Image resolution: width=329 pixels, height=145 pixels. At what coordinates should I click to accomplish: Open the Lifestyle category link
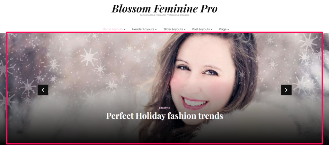pyautogui.click(x=164, y=108)
